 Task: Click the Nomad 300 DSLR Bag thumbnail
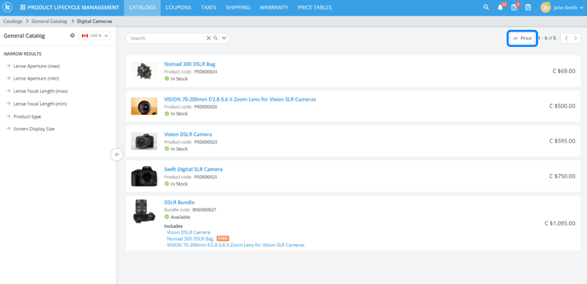pyautogui.click(x=144, y=71)
